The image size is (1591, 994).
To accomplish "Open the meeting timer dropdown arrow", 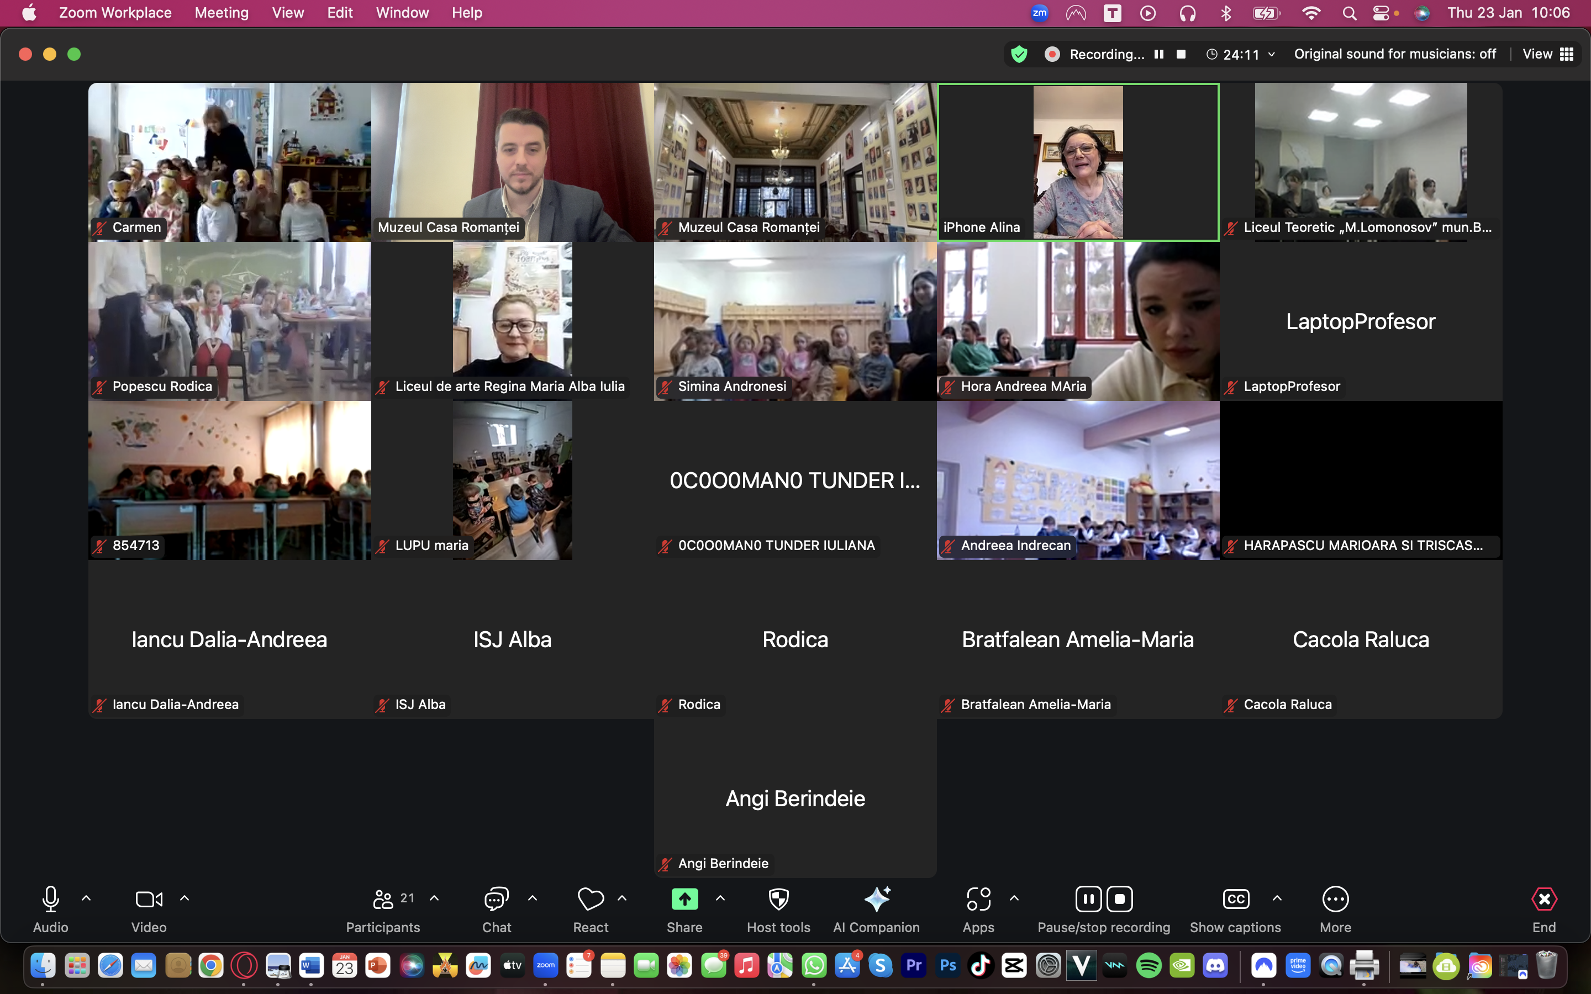I will (x=1272, y=55).
